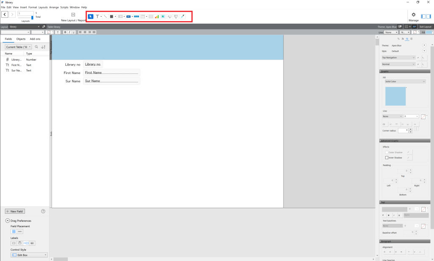Click the New Field button

click(x=15, y=211)
